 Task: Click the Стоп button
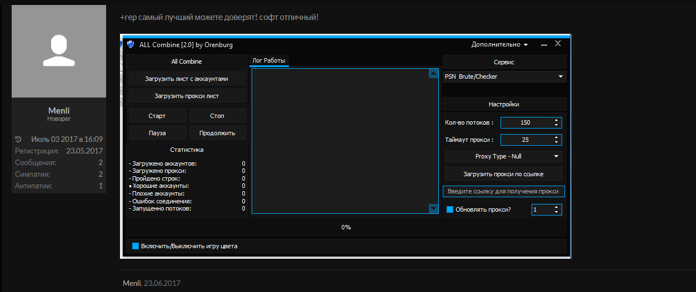tap(217, 116)
